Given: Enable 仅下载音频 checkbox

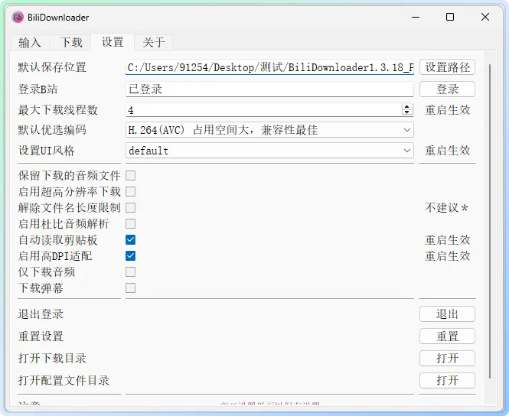Looking at the screenshot, I should click(x=130, y=271).
